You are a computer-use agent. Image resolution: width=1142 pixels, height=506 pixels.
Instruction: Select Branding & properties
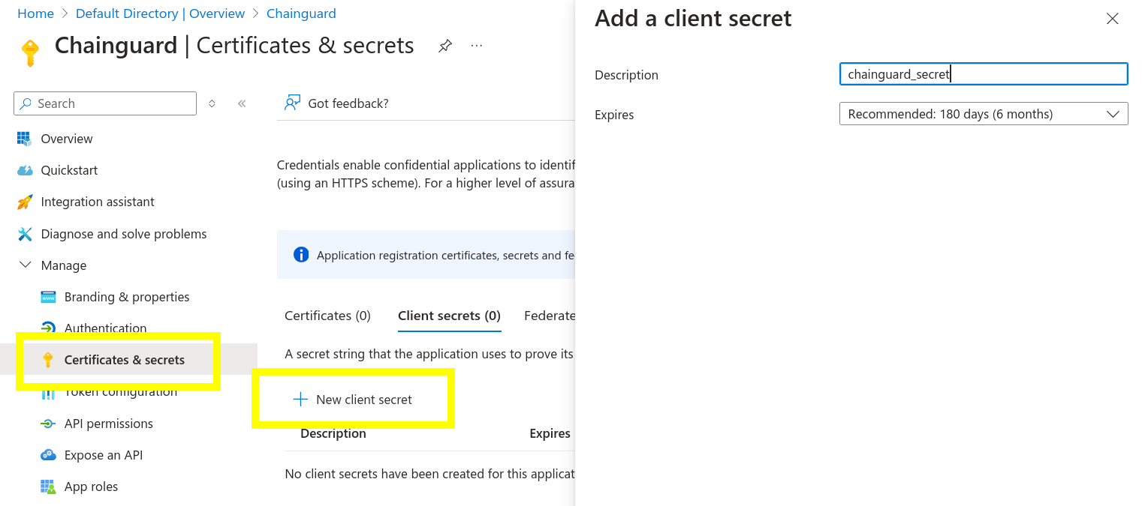click(x=127, y=297)
